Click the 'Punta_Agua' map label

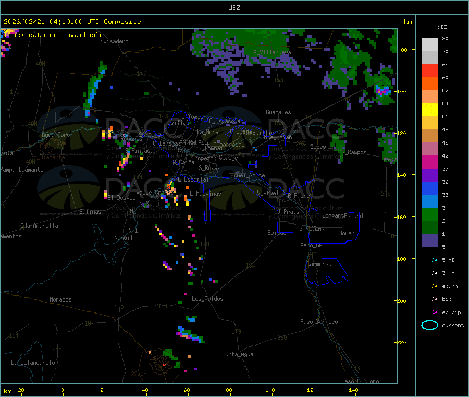[x=238, y=354]
